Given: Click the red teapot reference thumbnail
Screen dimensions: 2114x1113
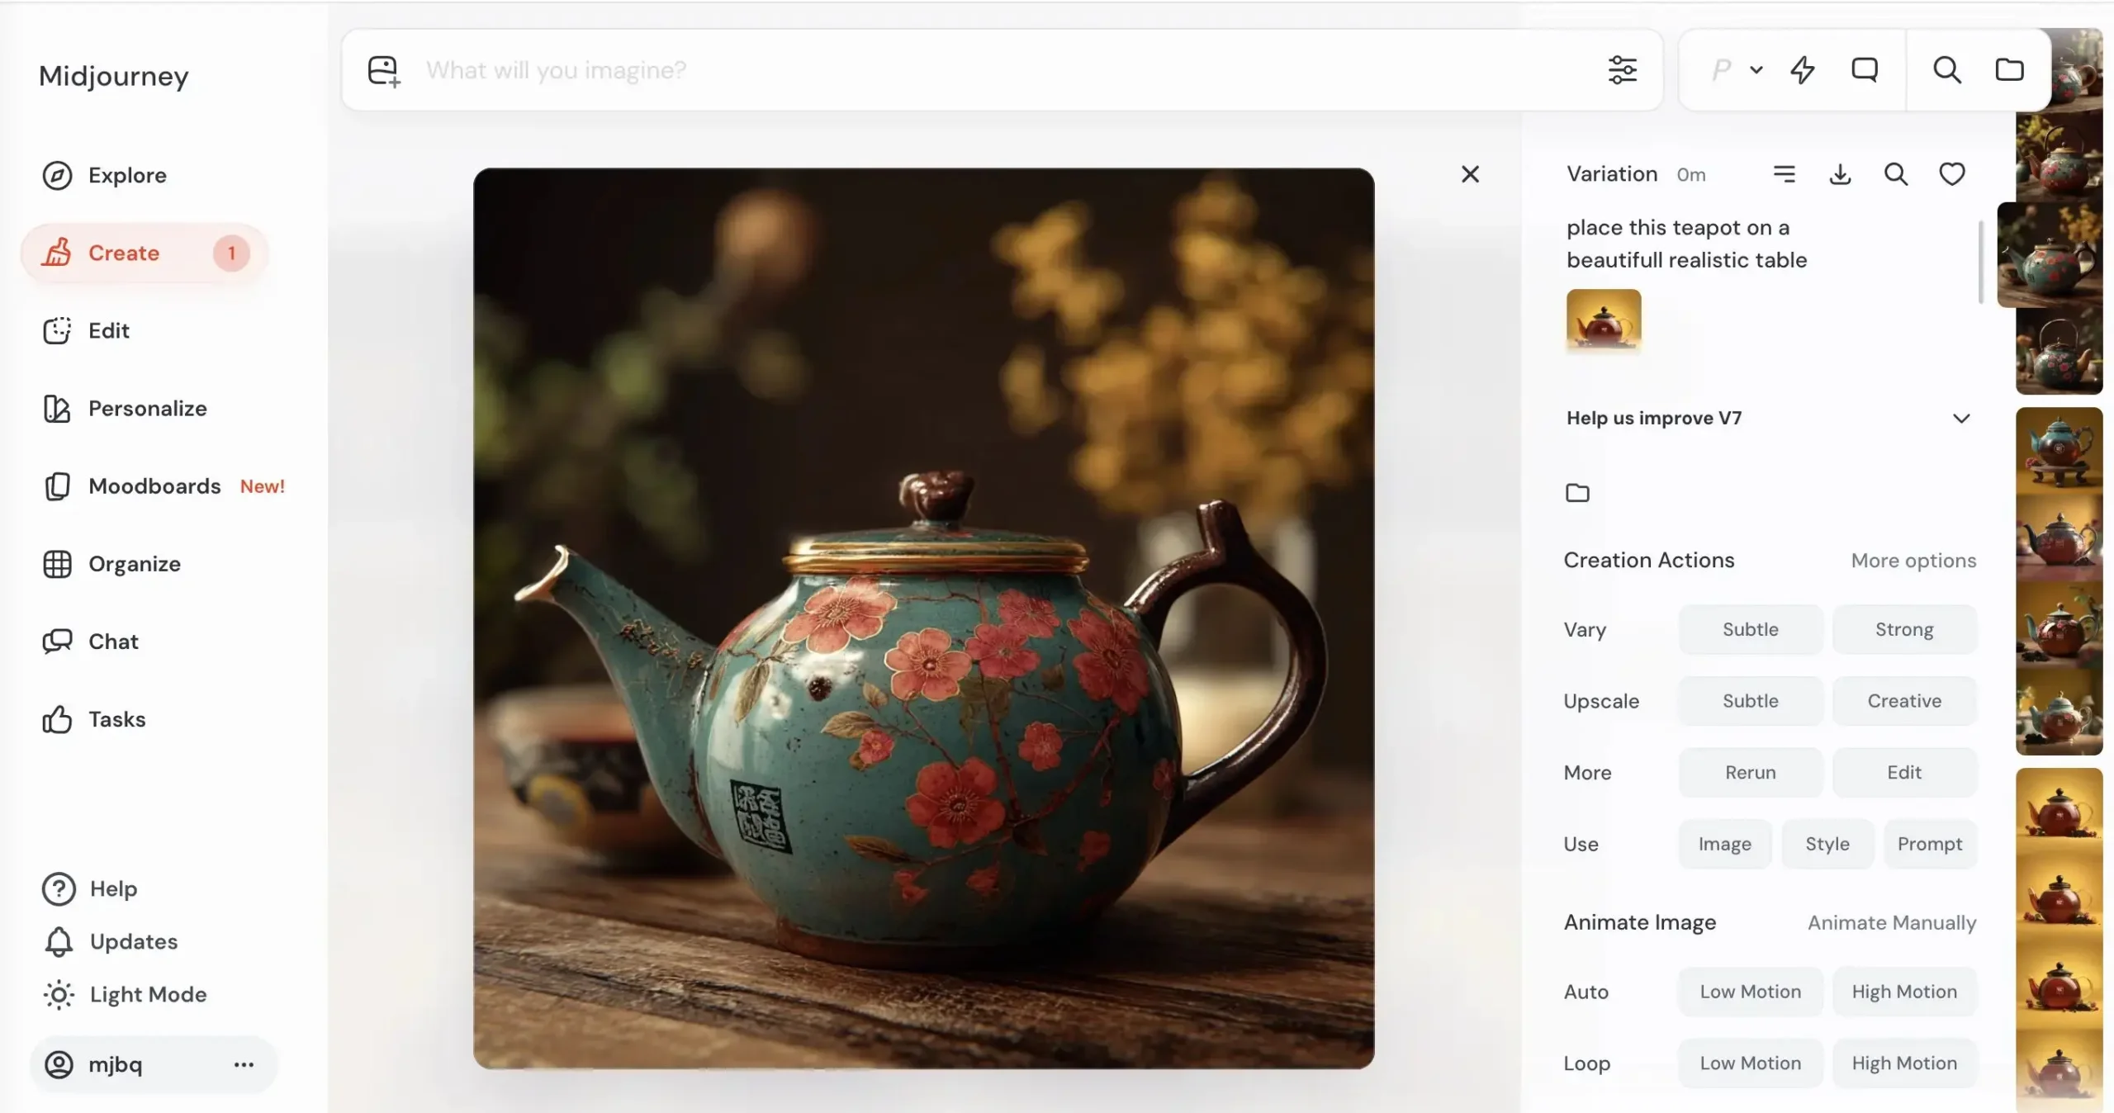Looking at the screenshot, I should pos(1603,320).
